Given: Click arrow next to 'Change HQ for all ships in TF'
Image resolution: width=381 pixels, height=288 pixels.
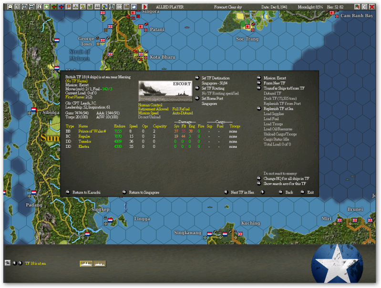Looking at the screenshot, I should click(x=259, y=178).
